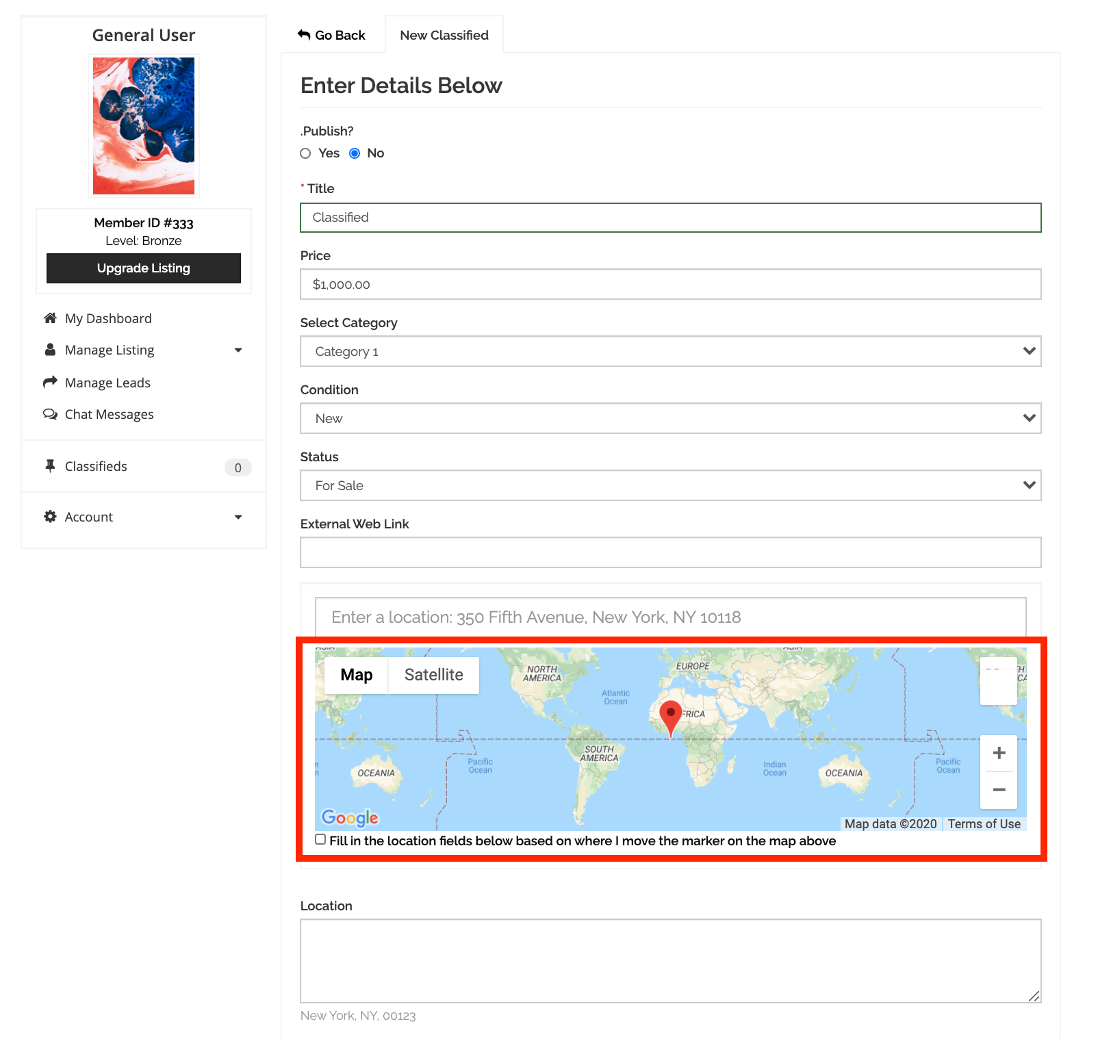Click the Manage Leads arrow icon
The height and width of the screenshot is (1039, 1098).
(x=49, y=381)
